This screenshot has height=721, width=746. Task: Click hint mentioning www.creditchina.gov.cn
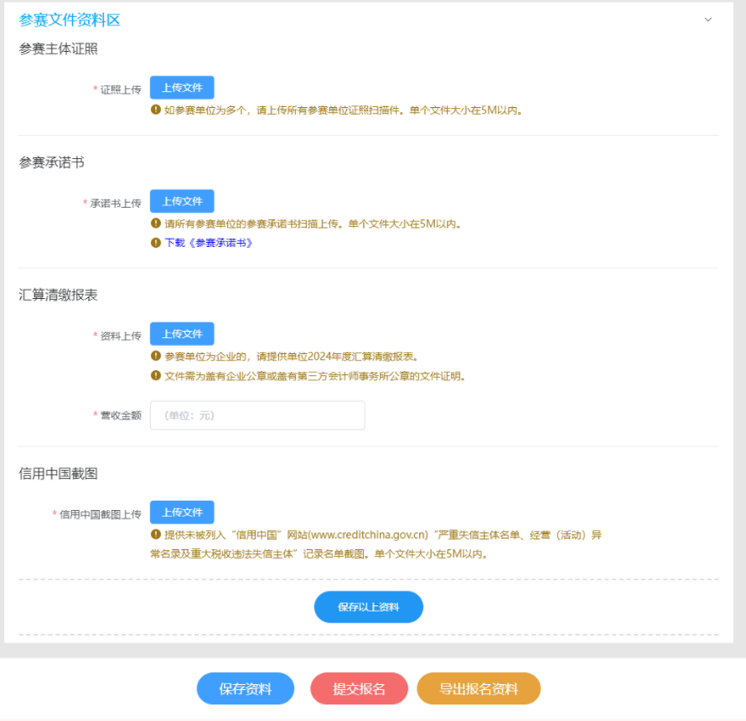click(376, 544)
